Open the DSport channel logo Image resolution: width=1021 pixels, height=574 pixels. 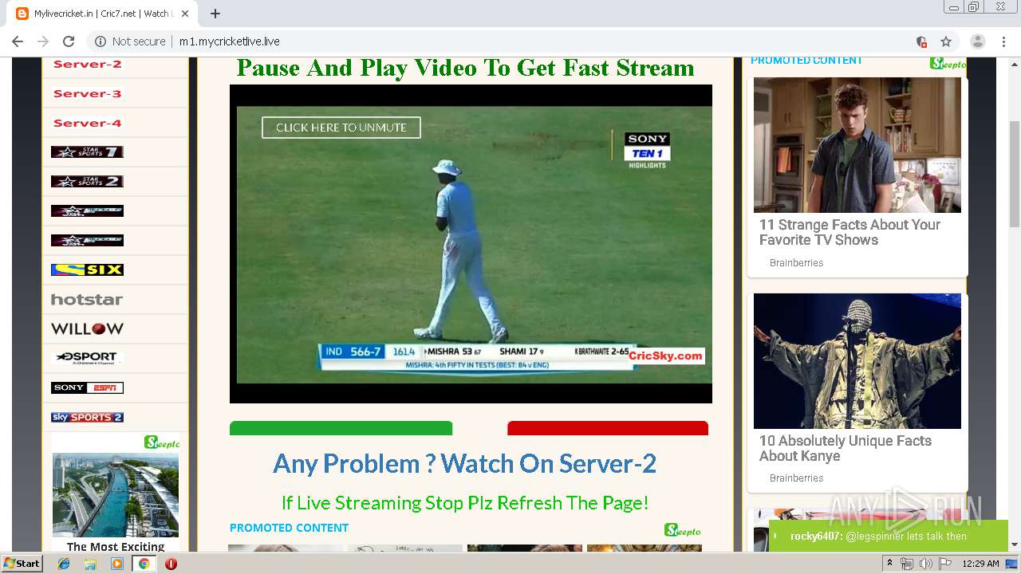(87, 358)
